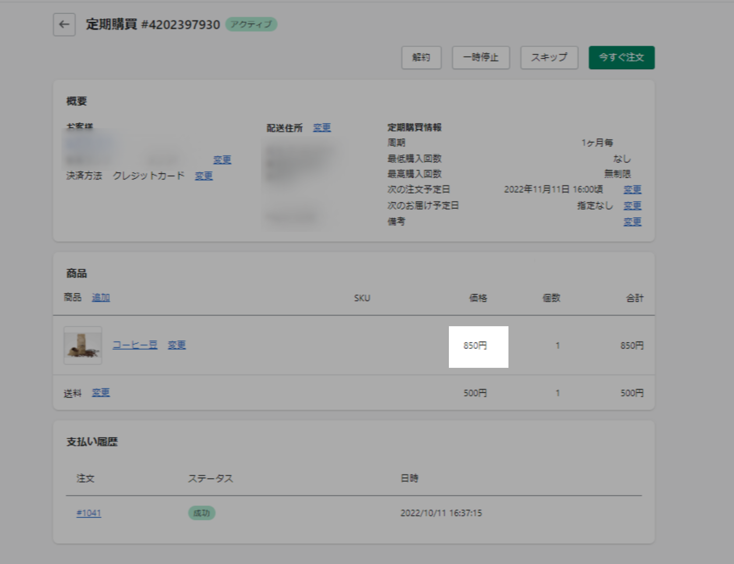Click the スキップ skip button
Viewport: 734px width, 564px height.
[549, 57]
